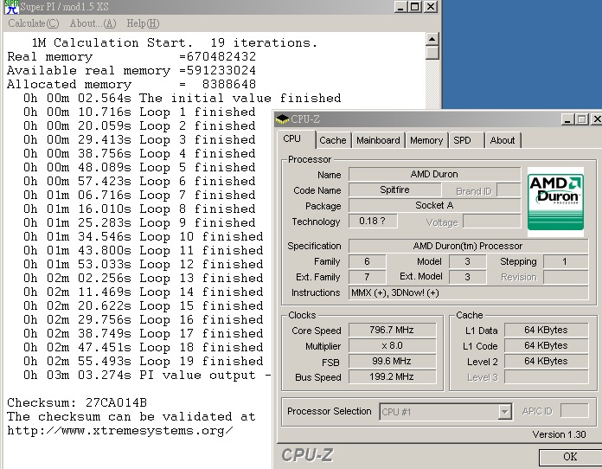Click the Super PI app icon in title bar
602x469 pixels.
pyautogui.click(x=12, y=7)
